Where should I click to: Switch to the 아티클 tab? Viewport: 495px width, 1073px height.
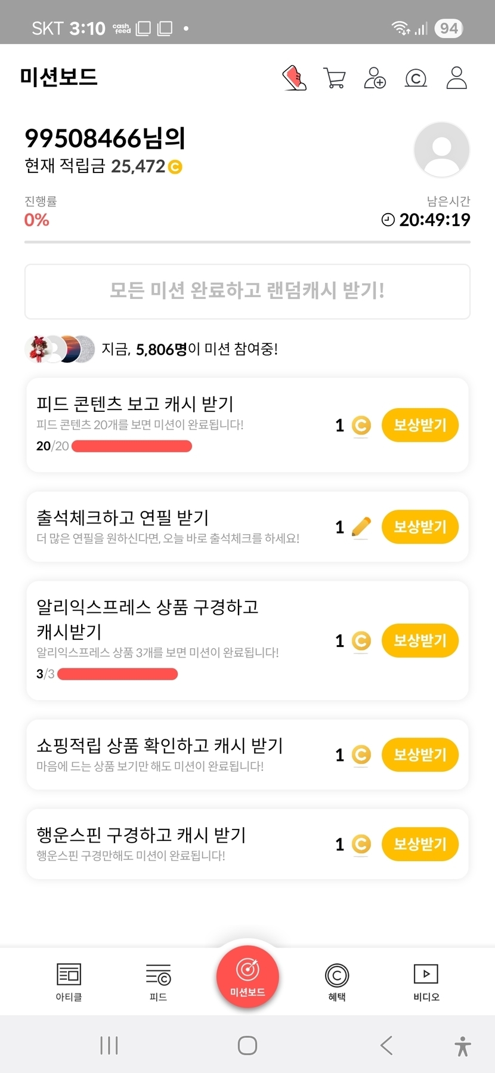point(69,982)
